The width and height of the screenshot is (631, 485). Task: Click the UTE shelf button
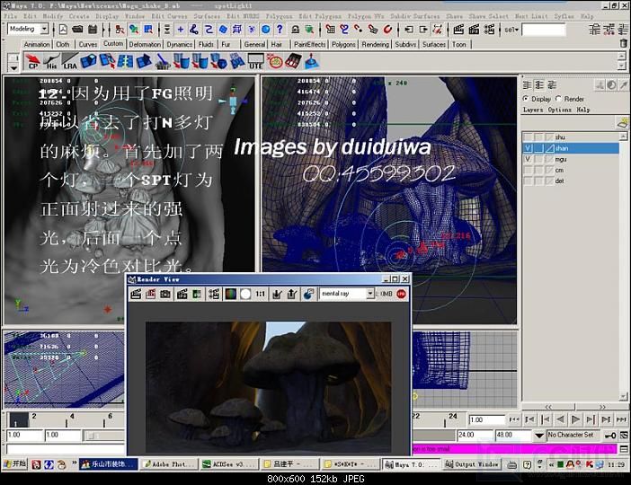(x=255, y=62)
